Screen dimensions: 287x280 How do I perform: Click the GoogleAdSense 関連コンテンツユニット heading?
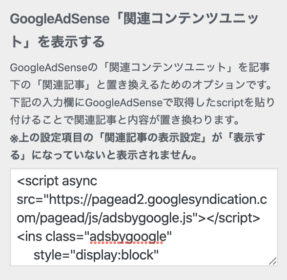(x=134, y=30)
